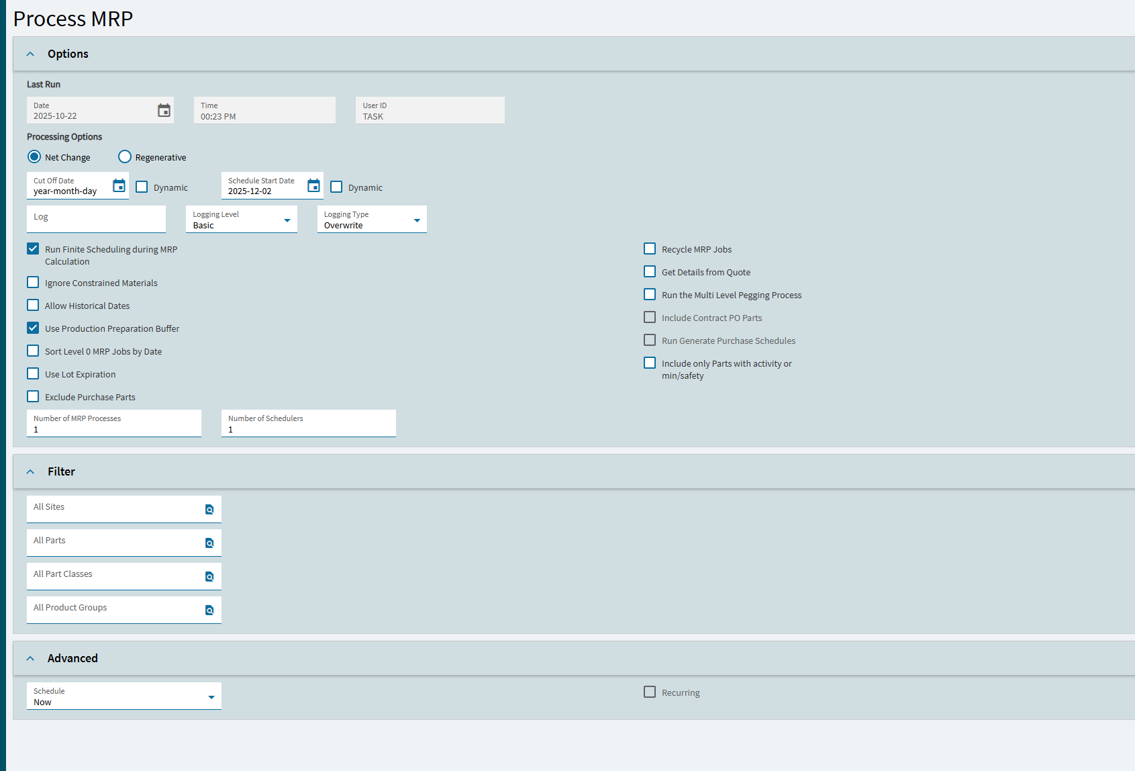Check Exclude Purchase Parts
This screenshot has width=1135, height=771.
(x=33, y=396)
